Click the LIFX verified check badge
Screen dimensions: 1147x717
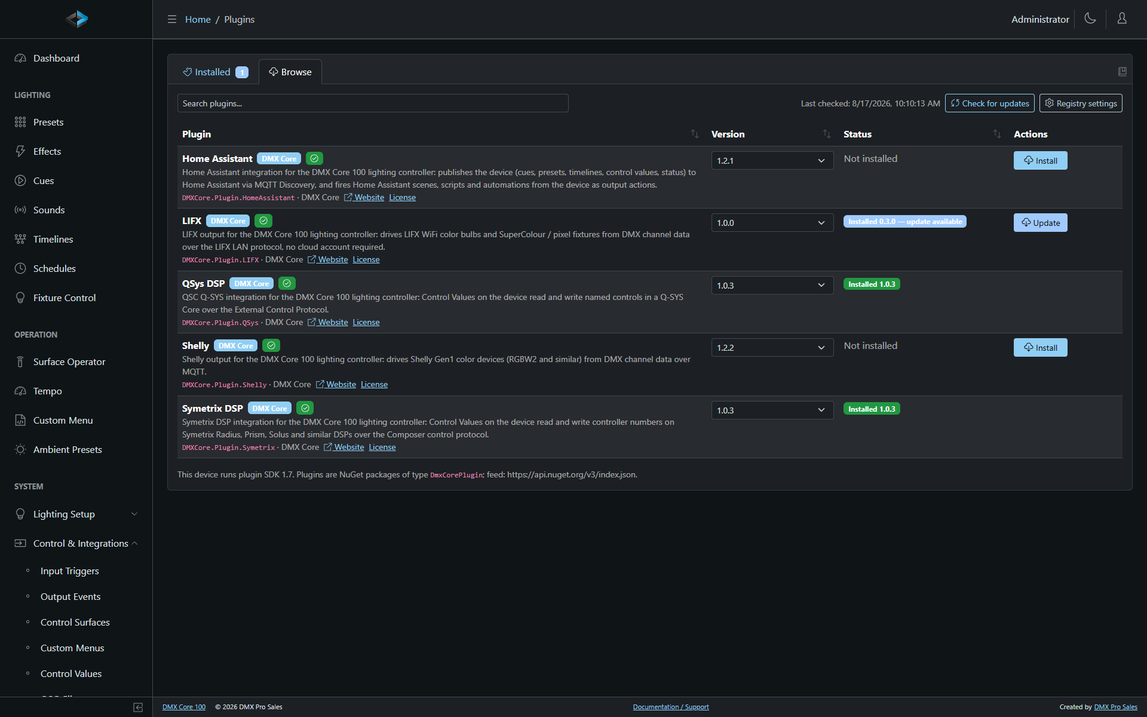click(x=263, y=220)
